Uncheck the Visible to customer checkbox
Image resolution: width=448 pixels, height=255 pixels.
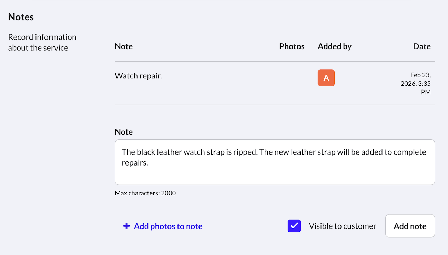tap(294, 226)
